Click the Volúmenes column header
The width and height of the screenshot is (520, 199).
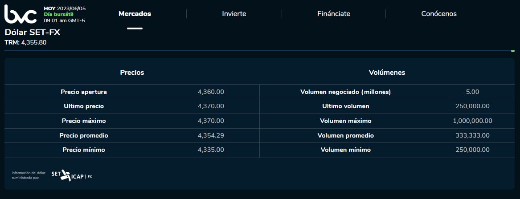point(387,72)
